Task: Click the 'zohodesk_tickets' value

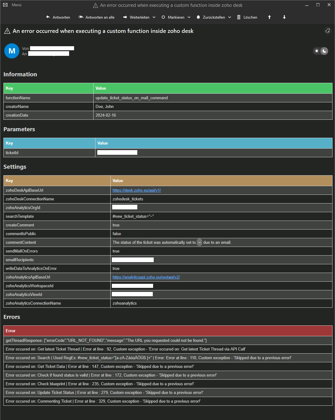Action: coord(128,199)
